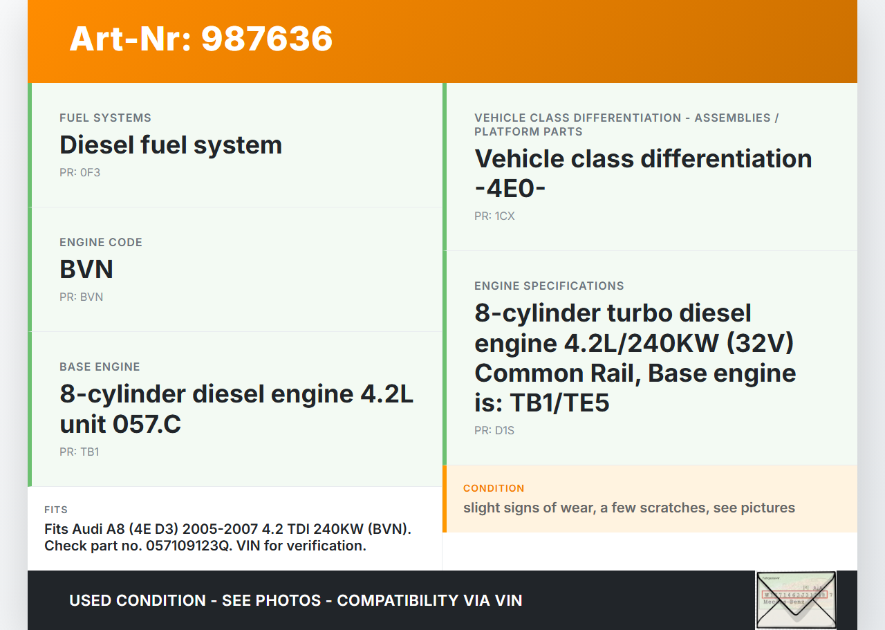
Task: Click the Fits Audi A8 compatibility text
Action: 227,537
